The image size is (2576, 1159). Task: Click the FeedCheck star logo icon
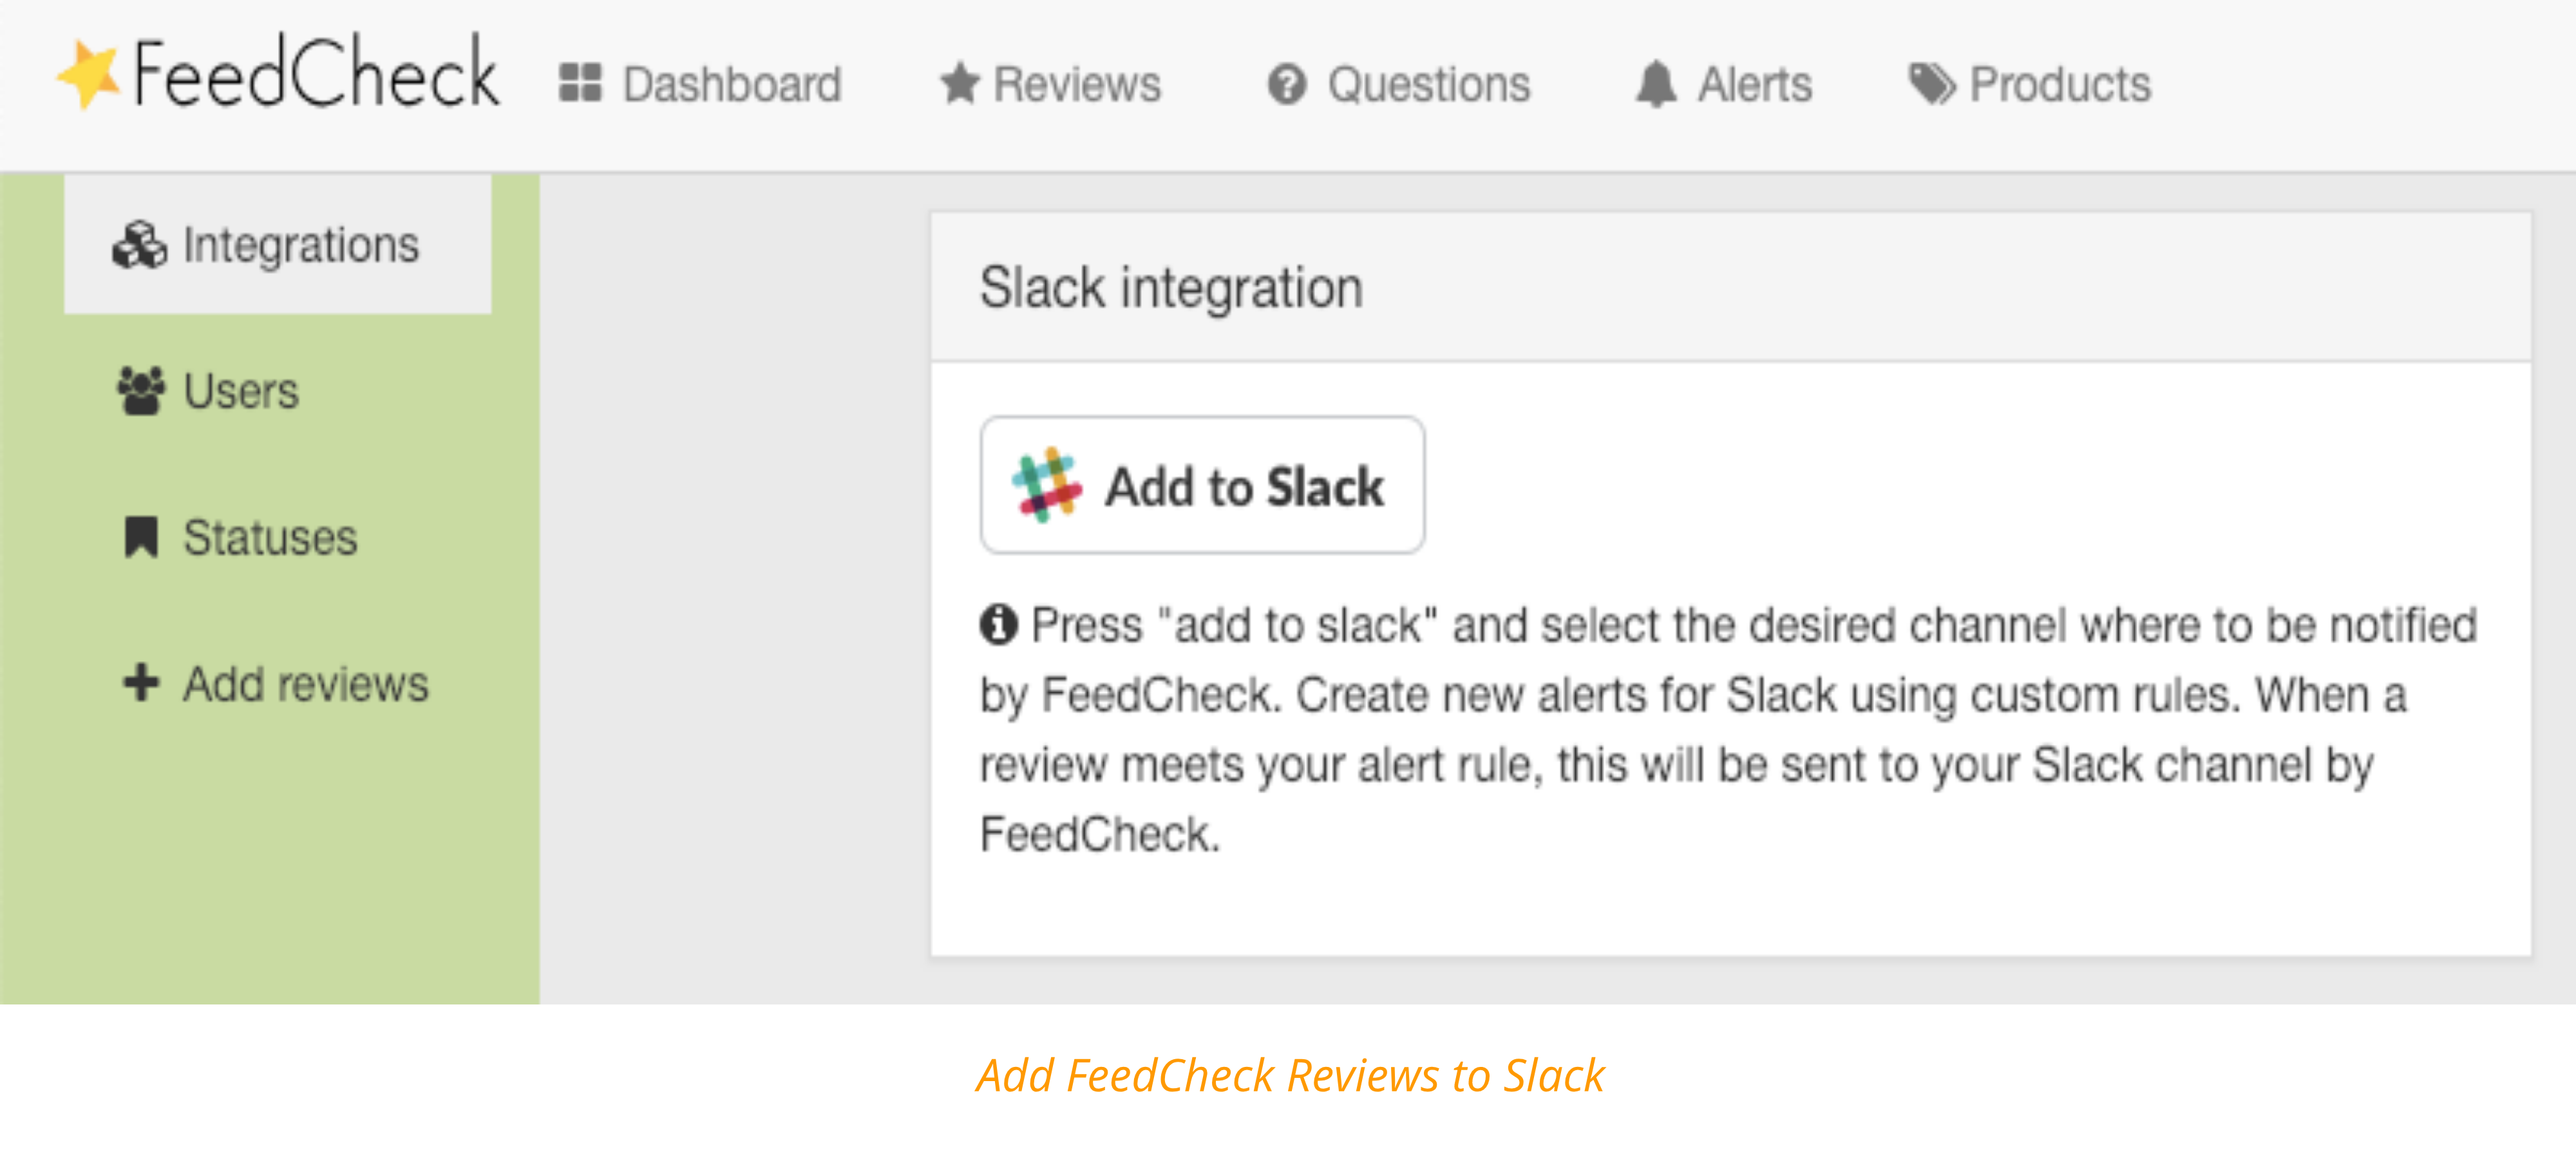88,74
